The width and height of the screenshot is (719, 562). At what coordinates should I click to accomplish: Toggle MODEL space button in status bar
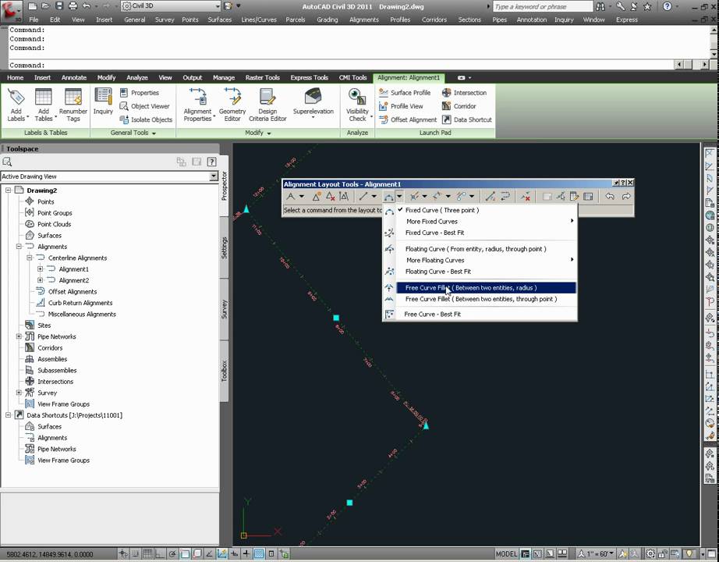[506, 554]
